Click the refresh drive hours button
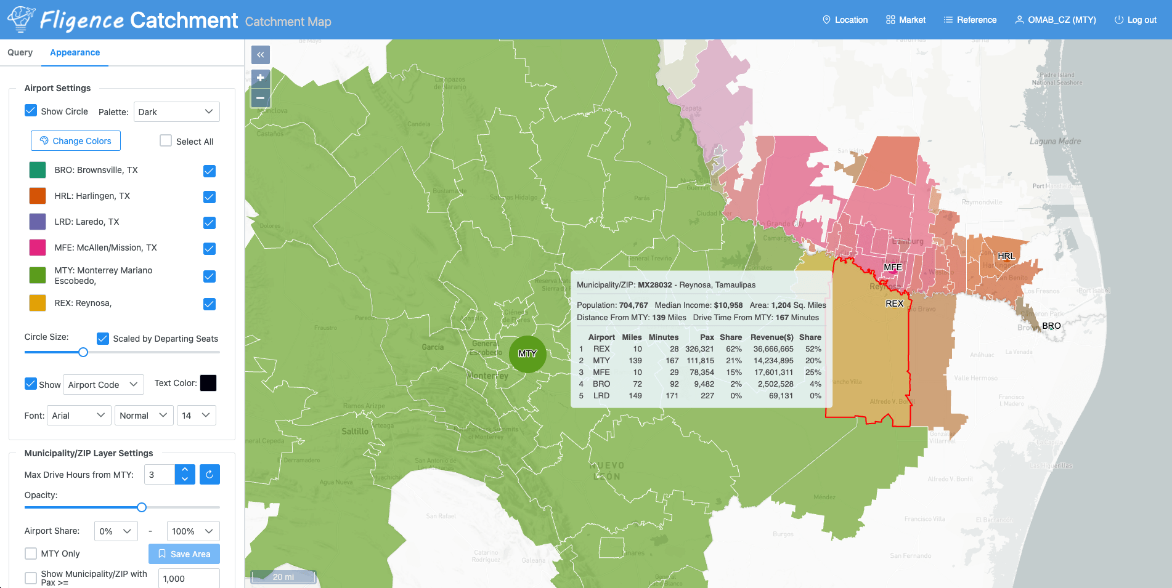 coord(210,475)
